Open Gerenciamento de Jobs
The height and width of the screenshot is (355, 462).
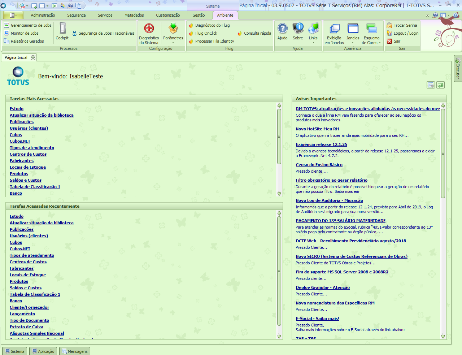[28, 25]
